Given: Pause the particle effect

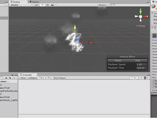Looking at the screenshot, I should coord(118,61).
